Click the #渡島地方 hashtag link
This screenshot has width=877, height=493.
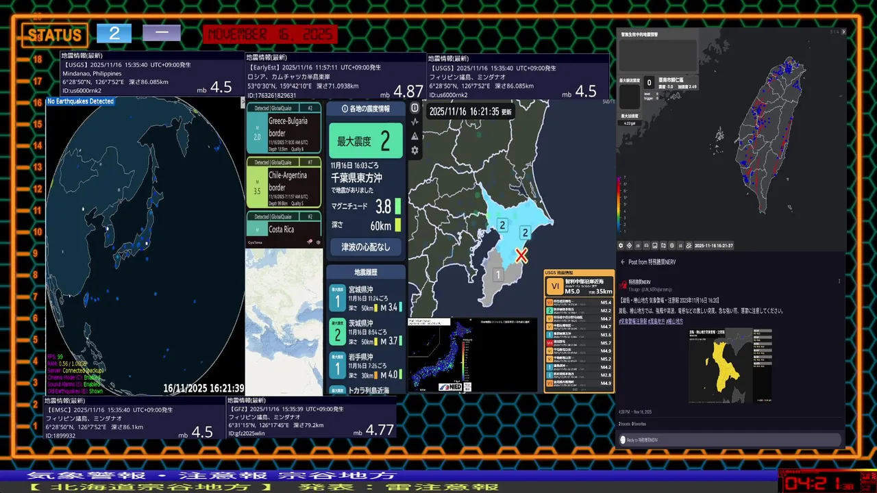[x=656, y=322]
